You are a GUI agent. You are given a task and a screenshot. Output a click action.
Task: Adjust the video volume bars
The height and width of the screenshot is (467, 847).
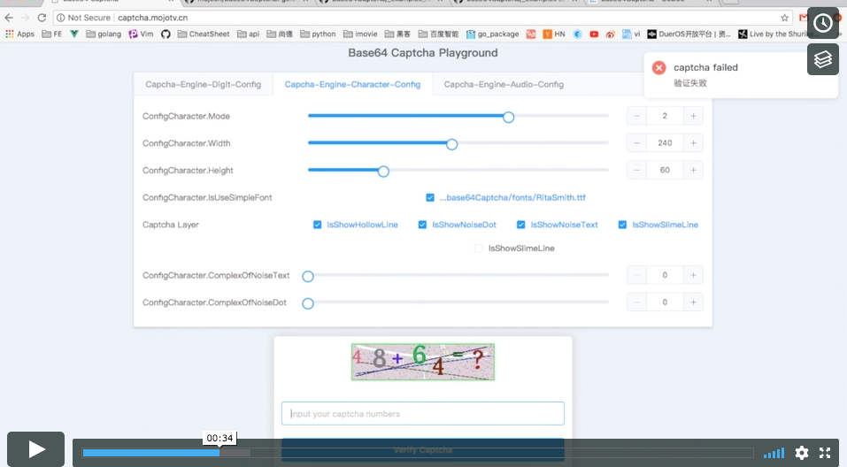point(774,453)
